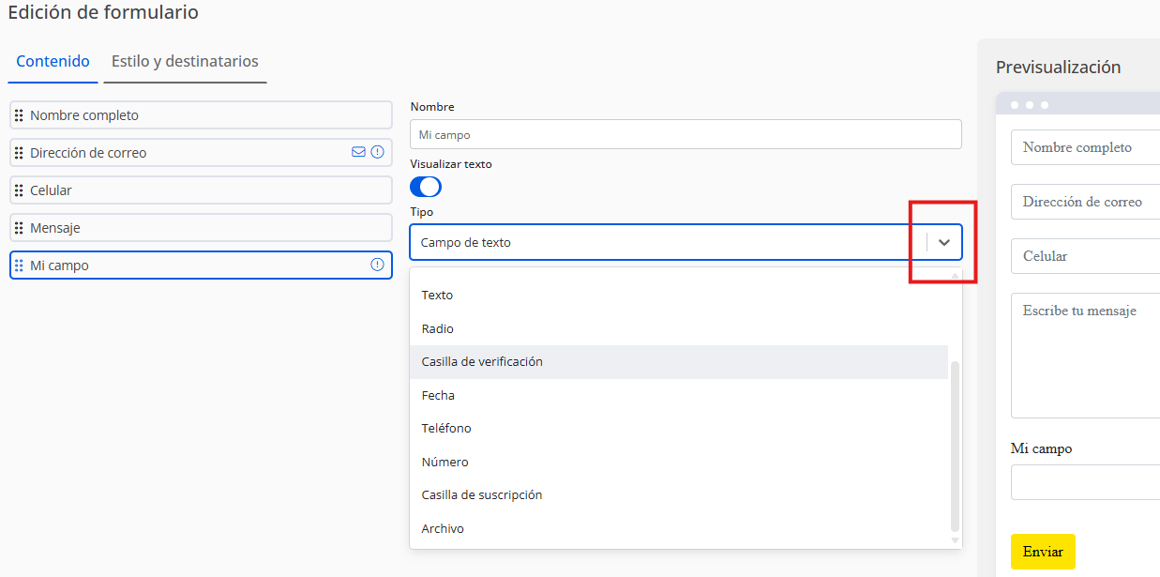Click drag handle beside Mensaje field
Image resolution: width=1160 pixels, height=577 pixels.
click(x=19, y=228)
